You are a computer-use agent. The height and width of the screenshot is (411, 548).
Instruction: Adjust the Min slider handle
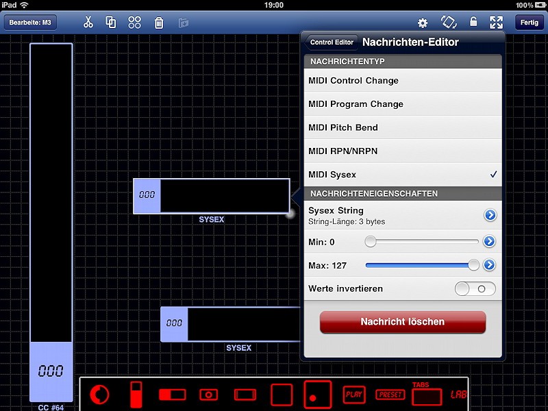370,241
